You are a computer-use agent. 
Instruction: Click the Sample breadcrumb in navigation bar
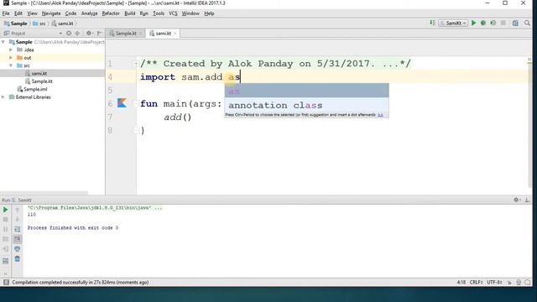(15, 23)
